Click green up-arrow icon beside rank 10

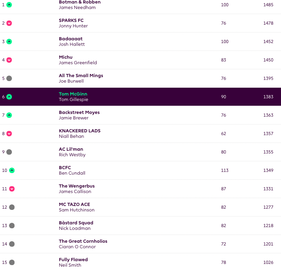pos(12,170)
